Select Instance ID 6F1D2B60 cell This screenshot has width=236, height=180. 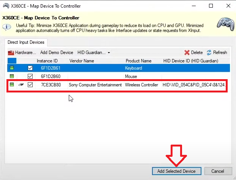coord(51,76)
